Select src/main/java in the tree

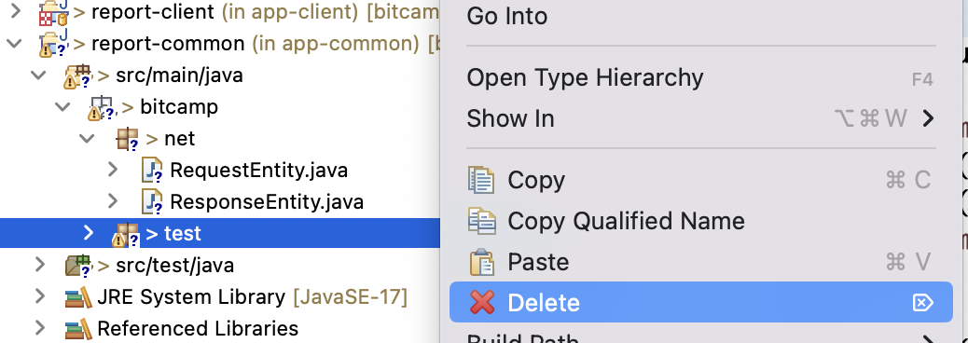pos(219,75)
